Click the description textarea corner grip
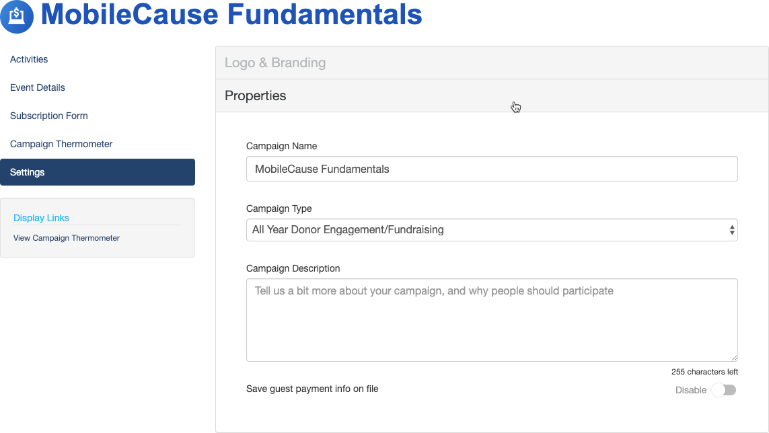769x433 pixels. click(x=734, y=358)
